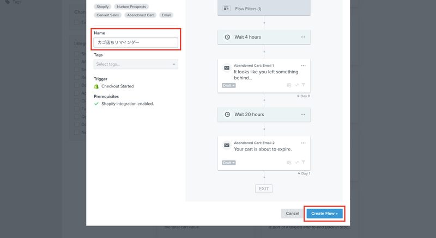436x238 pixels.
Task: Click the clock icon of Wait 4 hours
Action: click(227, 37)
